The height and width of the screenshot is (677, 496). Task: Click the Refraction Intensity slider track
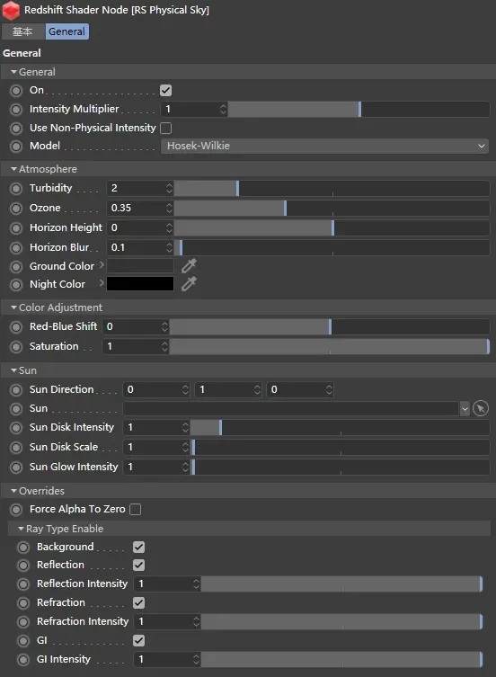coord(341,622)
